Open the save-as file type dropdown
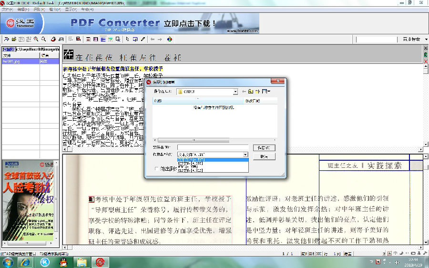The width and height of the screenshot is (429, 268). [x=245, y=155]
